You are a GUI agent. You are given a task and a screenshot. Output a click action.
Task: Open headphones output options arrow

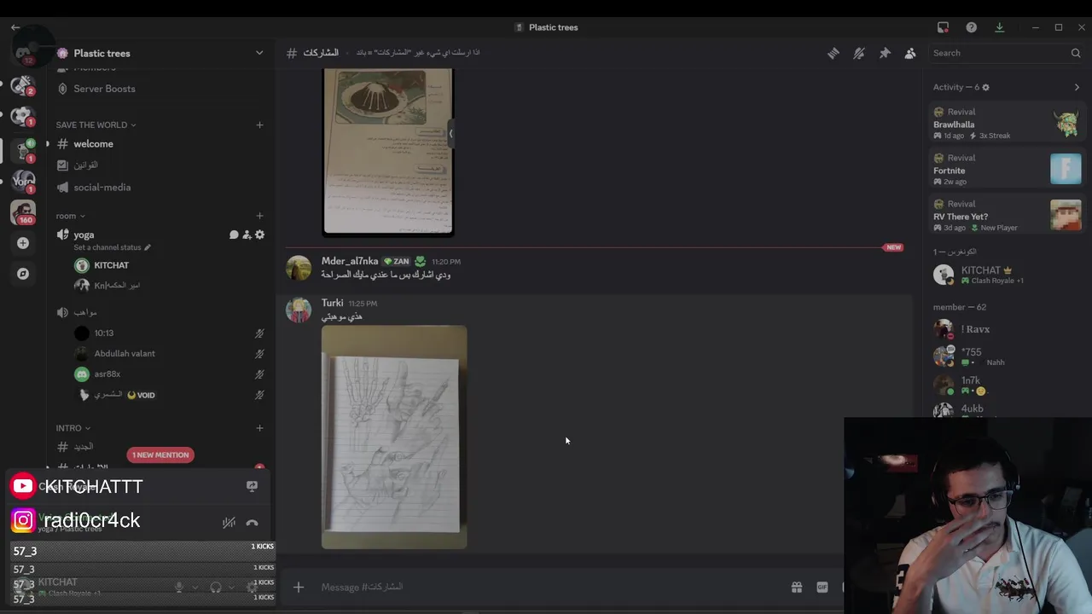(231, 587)
